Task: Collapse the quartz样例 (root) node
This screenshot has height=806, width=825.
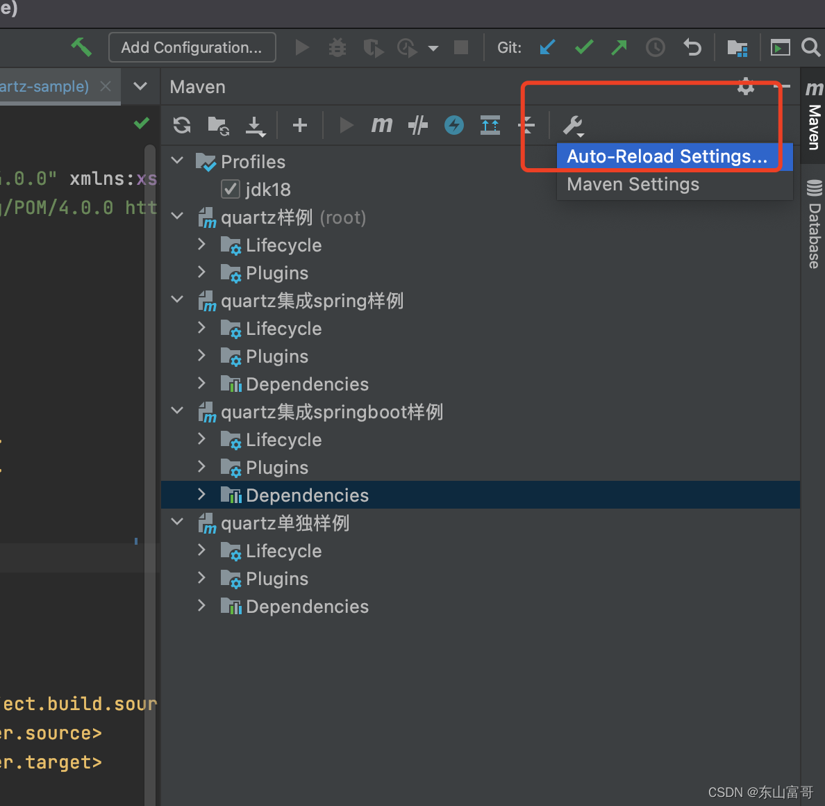Action: point(177,216)
